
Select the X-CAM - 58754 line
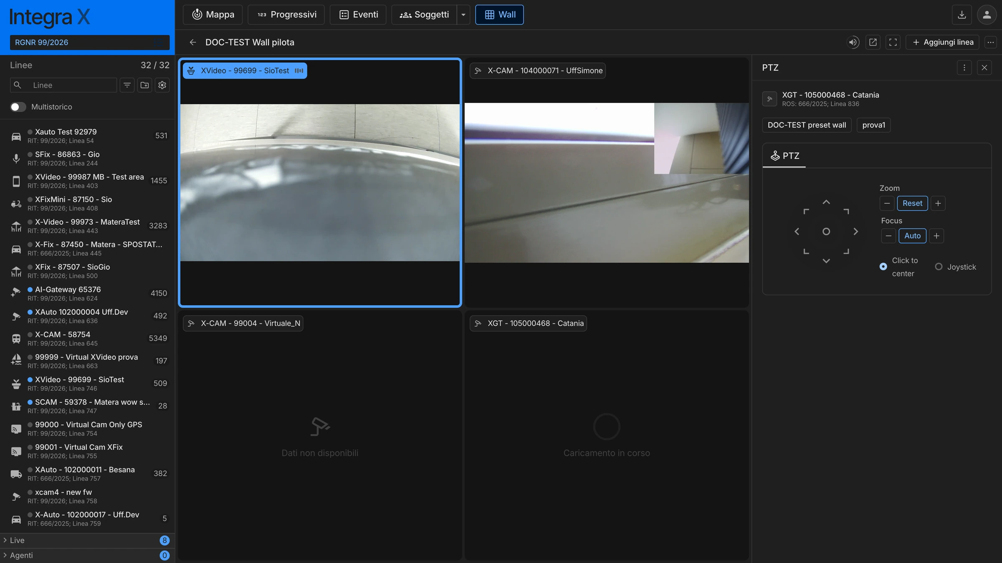point(87,338)
